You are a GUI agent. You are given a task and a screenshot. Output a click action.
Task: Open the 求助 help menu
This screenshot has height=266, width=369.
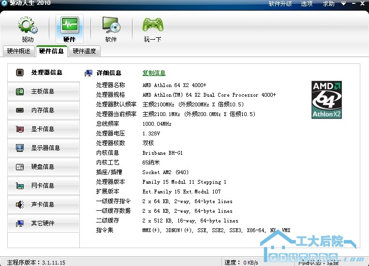point(328,4)
